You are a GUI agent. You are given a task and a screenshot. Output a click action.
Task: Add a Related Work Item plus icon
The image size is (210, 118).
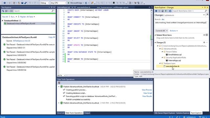click(x=204, y=35)
